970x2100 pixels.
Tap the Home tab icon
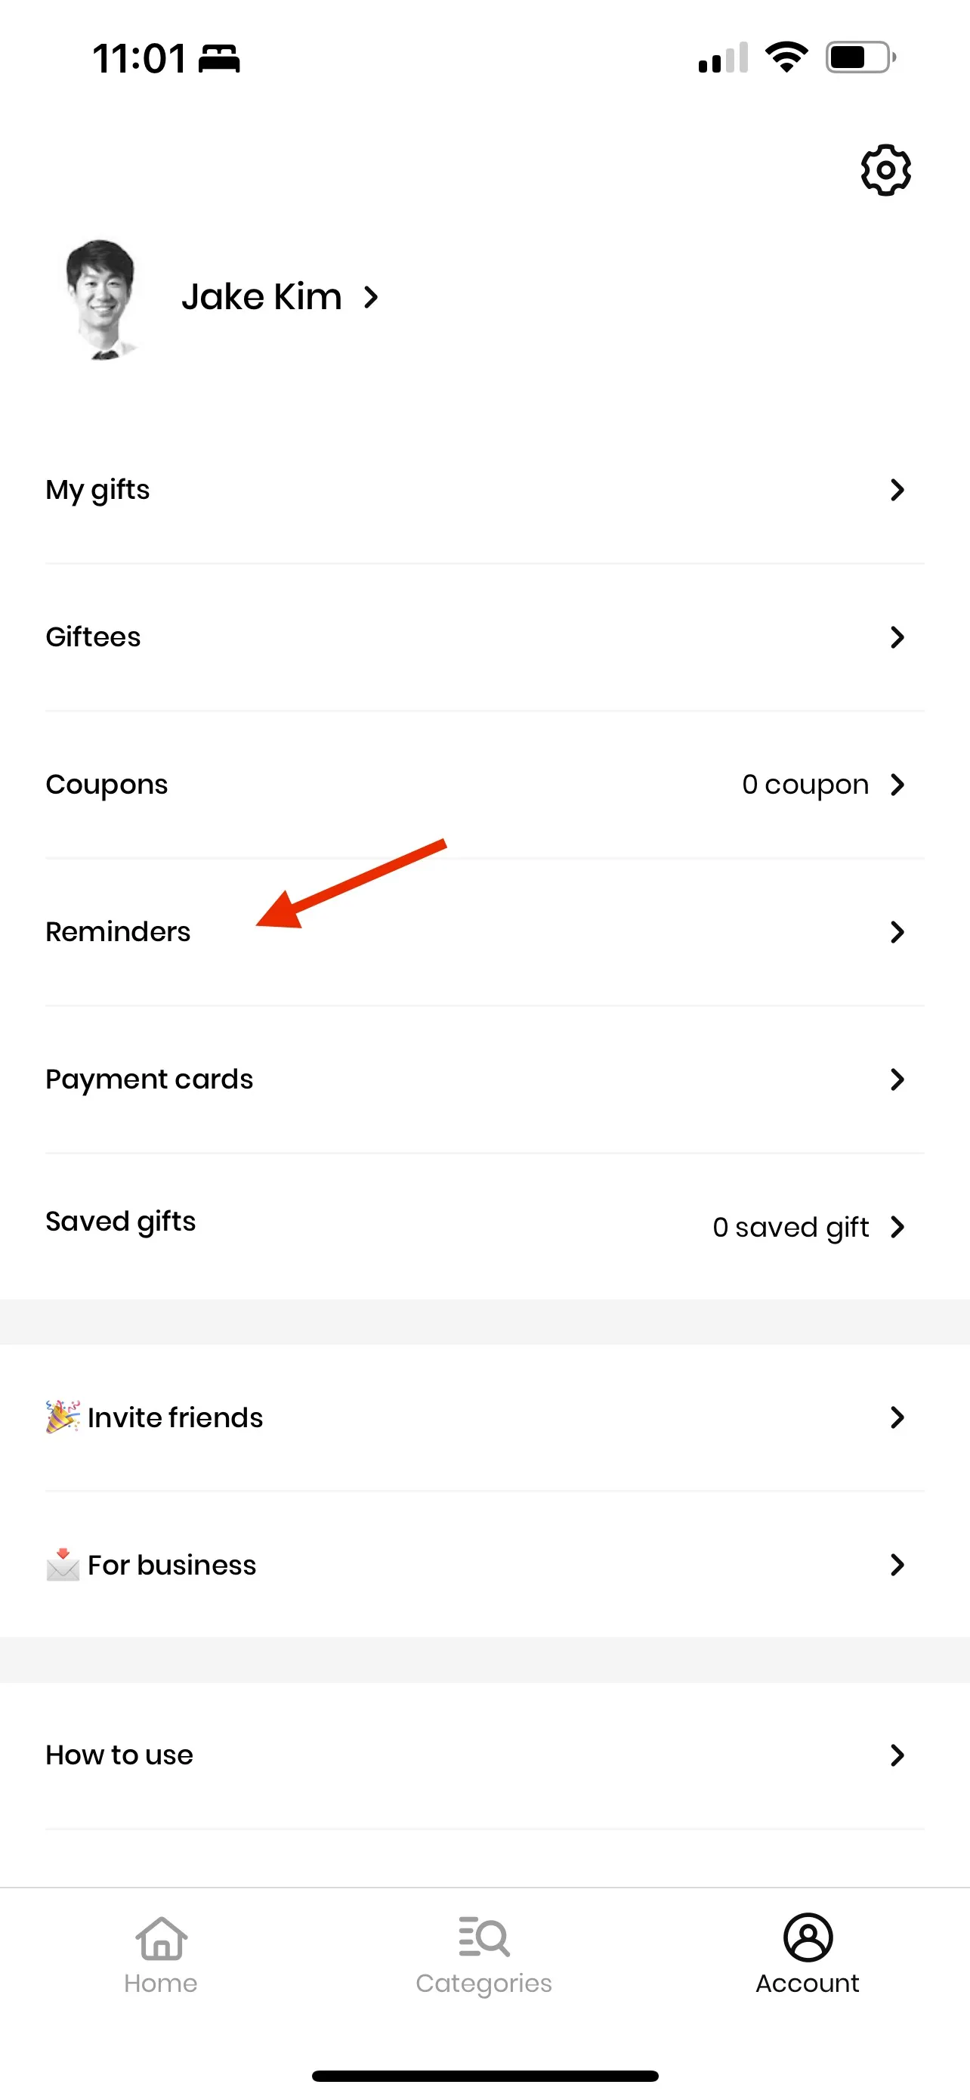pyautogui.click(x=161, y=1937)
